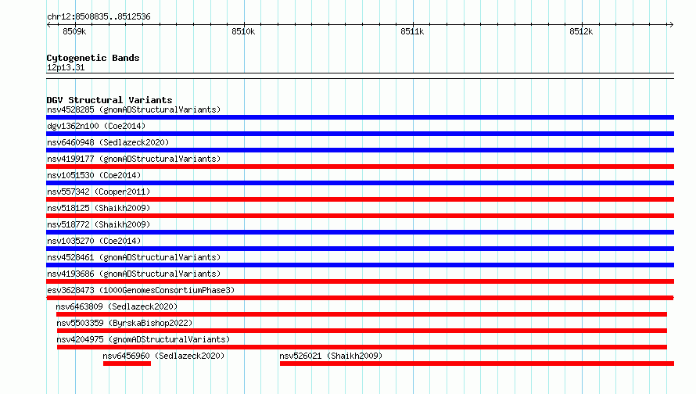Select the short red bar under nsv6456960

point(127,364)
